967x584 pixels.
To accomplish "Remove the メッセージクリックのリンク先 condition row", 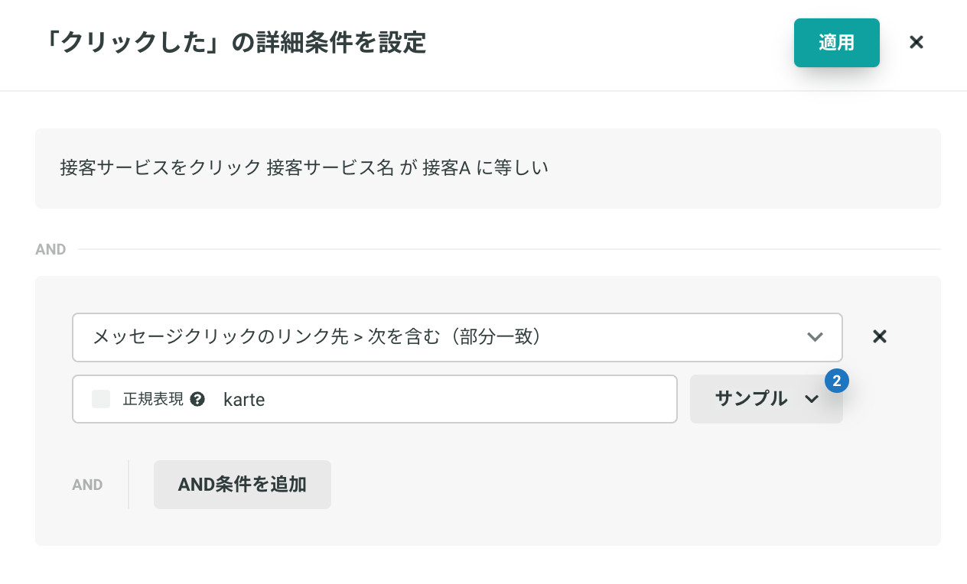I will (880, 337).
